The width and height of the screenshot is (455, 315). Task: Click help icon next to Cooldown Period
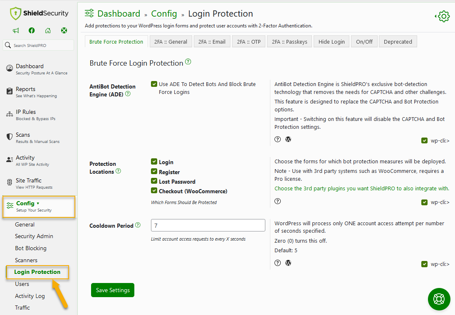(138, 225)
